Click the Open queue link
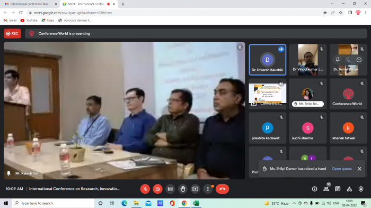This screenshot has width=371, height=208. [342, 168]
